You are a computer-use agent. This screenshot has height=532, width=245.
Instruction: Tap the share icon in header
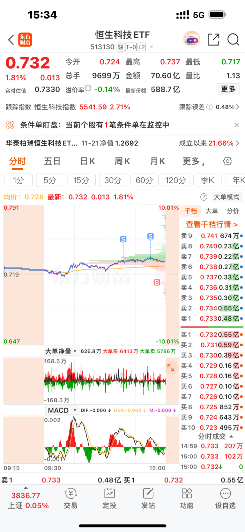(x=213, y=40)
